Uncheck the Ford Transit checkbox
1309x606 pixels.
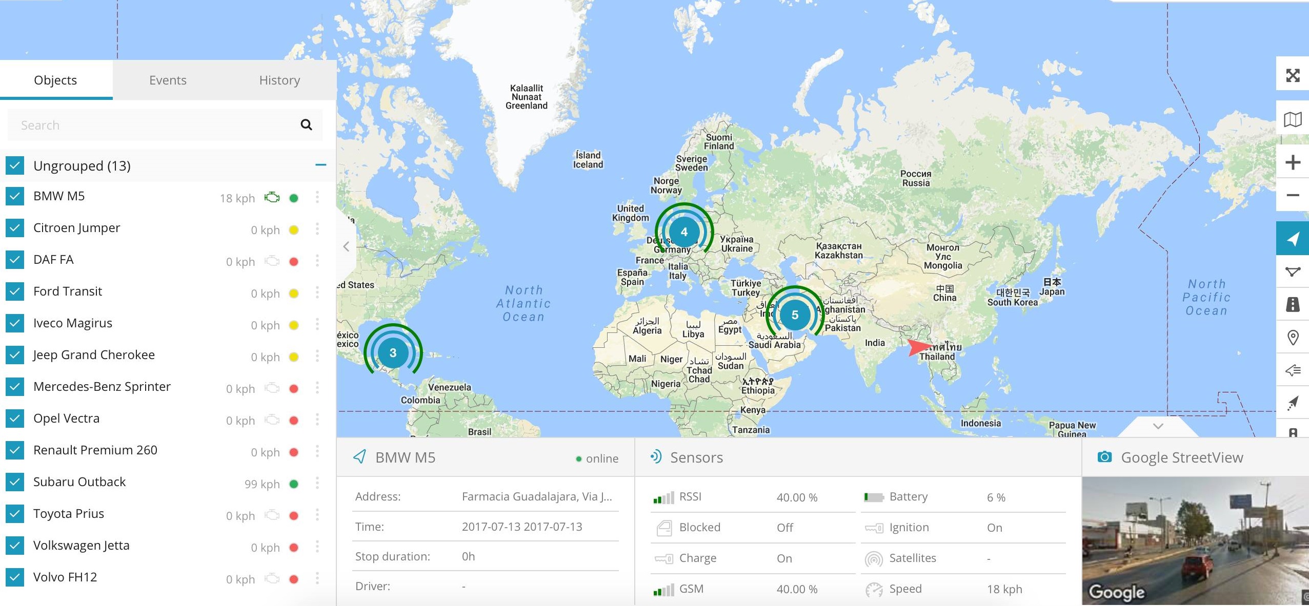[x=15, y=291]
